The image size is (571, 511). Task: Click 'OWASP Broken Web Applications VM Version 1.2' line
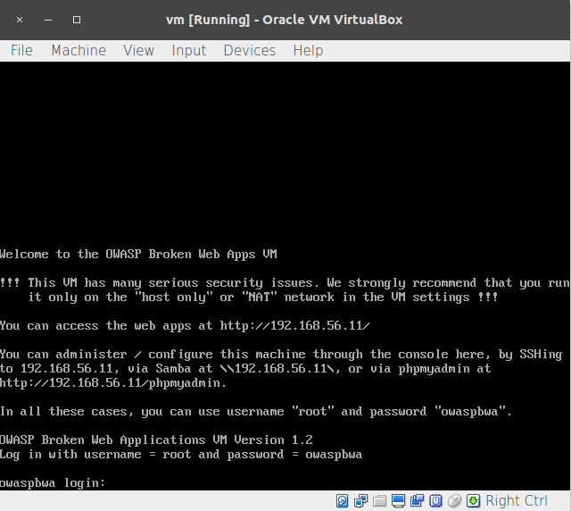(x=156, y=440)
